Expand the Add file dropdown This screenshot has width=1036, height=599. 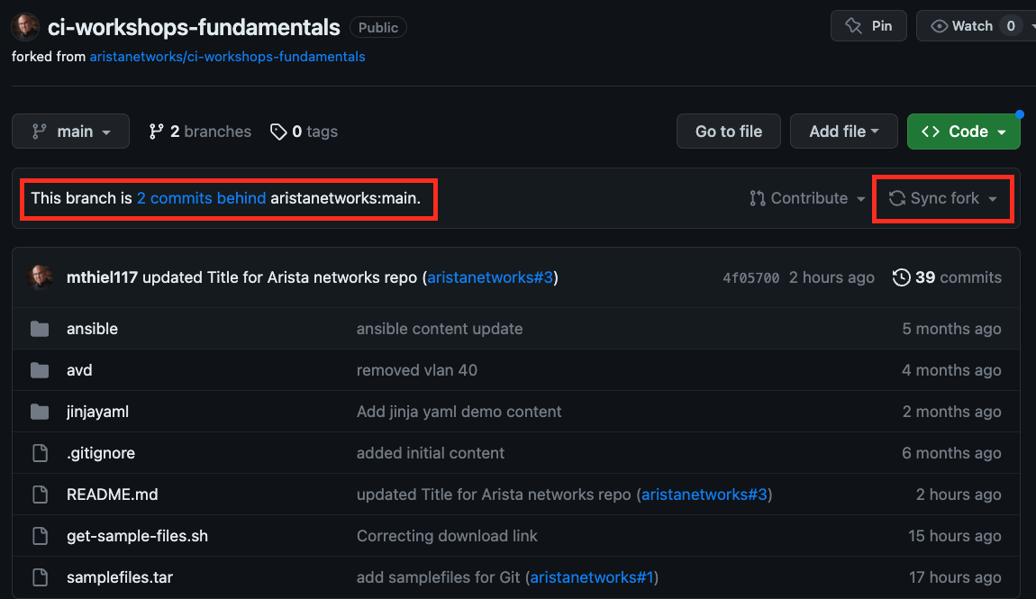[x=843, y=132]
